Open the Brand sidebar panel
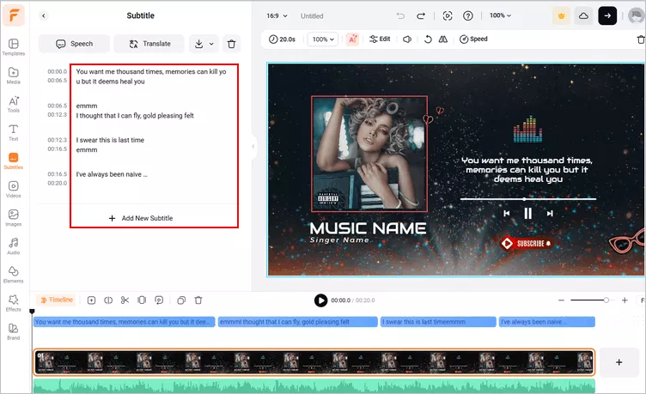 (13, 331)
